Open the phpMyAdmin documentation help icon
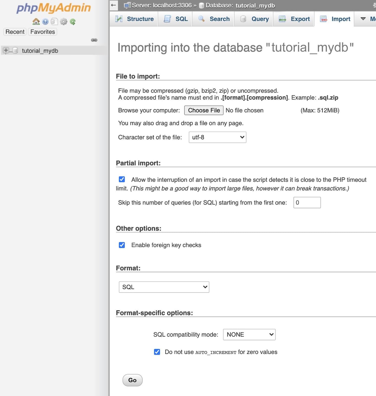 tap(45, 21)
